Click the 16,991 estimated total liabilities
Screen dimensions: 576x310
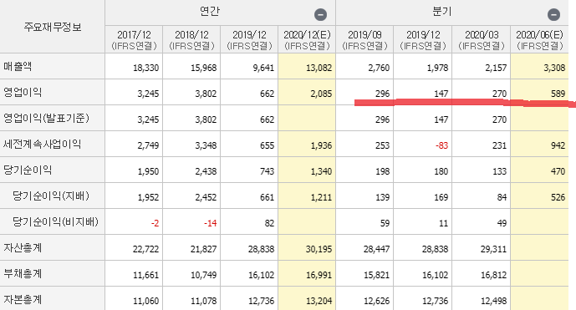[x=319, y=275]
